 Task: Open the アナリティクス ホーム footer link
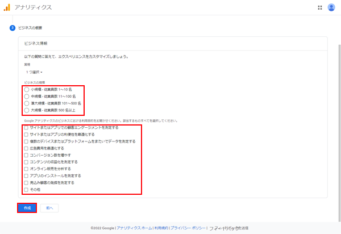134,228
